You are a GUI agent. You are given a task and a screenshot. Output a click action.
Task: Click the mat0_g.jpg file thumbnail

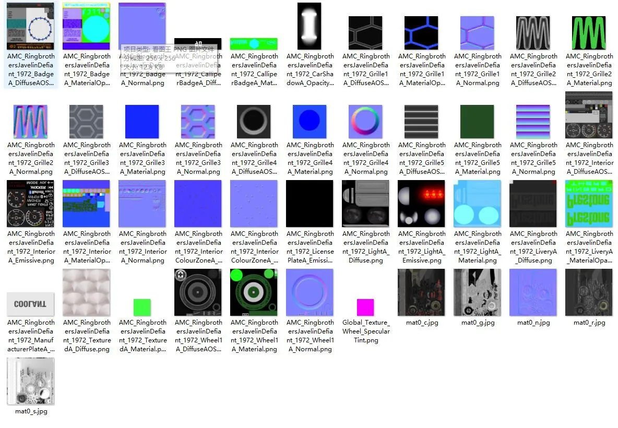(x=477, y=292)
